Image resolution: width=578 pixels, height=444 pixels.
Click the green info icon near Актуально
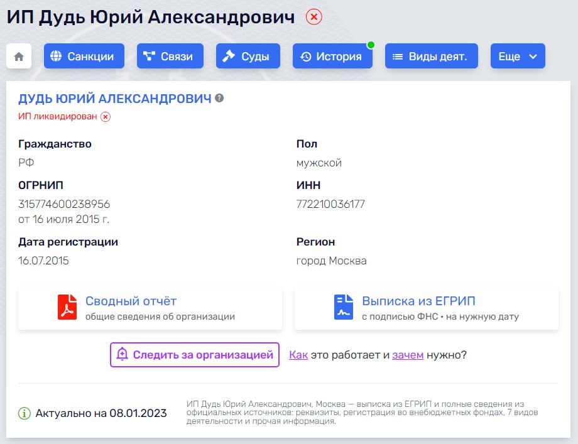pos(25,413)
